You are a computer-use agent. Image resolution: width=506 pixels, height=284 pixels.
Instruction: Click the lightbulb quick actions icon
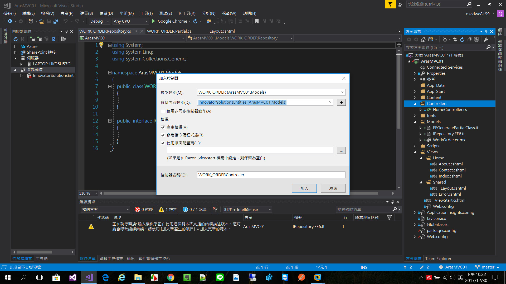point(101,45)
